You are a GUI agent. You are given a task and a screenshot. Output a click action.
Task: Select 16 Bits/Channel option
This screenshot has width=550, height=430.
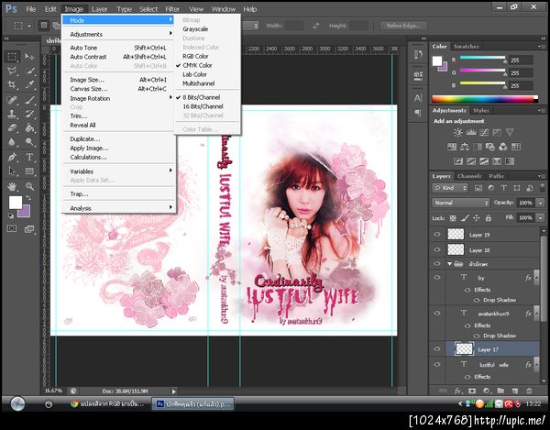[203, 106]
